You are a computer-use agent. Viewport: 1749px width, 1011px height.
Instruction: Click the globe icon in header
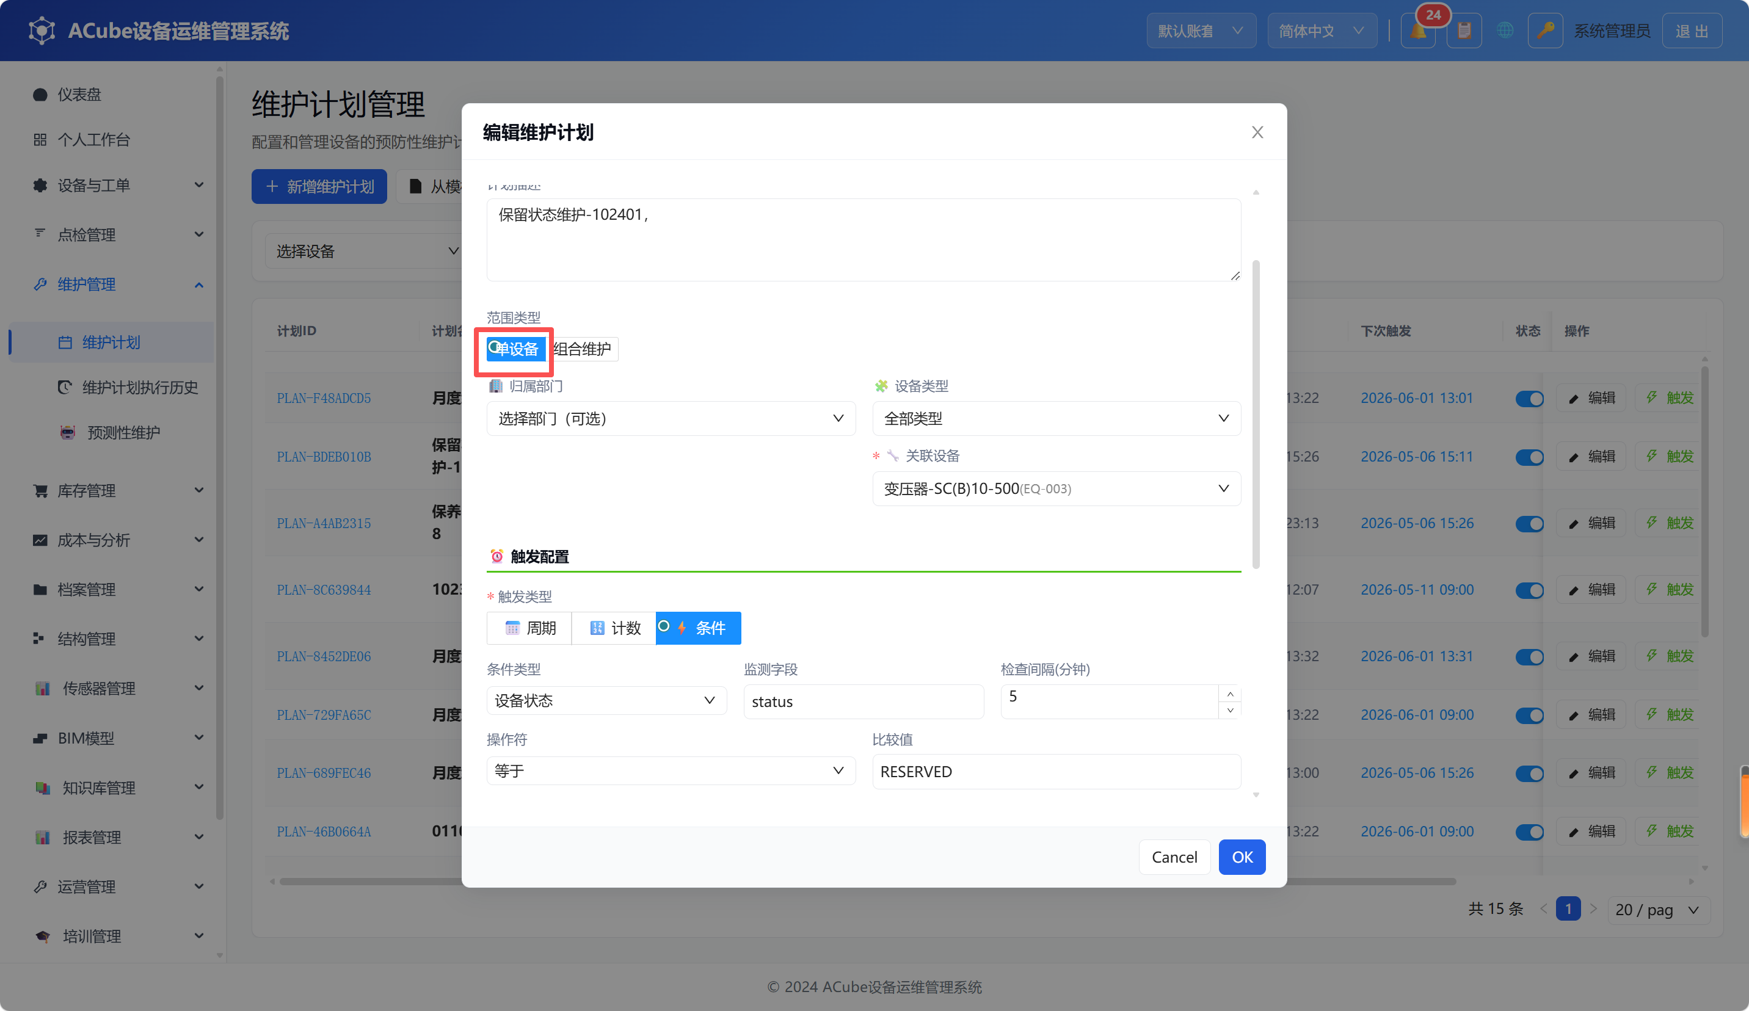click(x=1505, y=31)
